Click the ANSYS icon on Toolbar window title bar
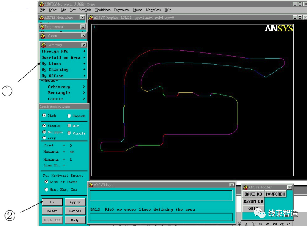 tap(245, 188)
